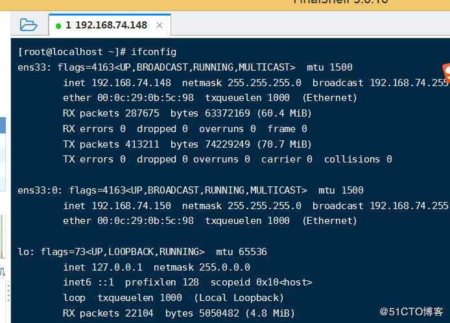450x323 pixels.
Task: Select RX packets value 22104
Action: tap(139, 313)
